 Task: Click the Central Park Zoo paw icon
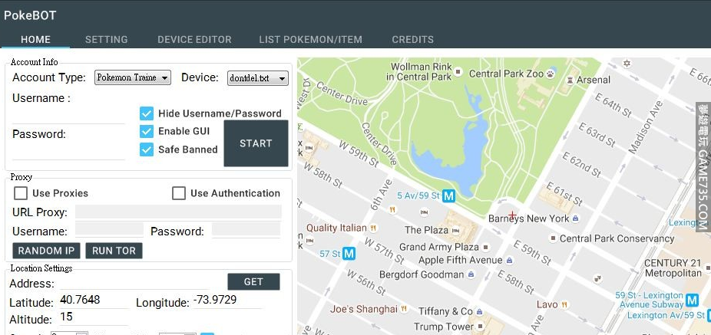pos(551,74)
